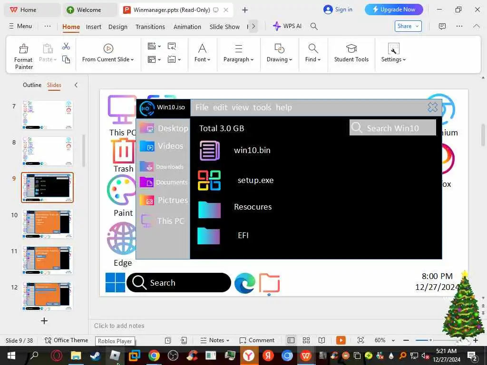
Task: Toggle the Notes pane in status bar
Action: (214, 340)
